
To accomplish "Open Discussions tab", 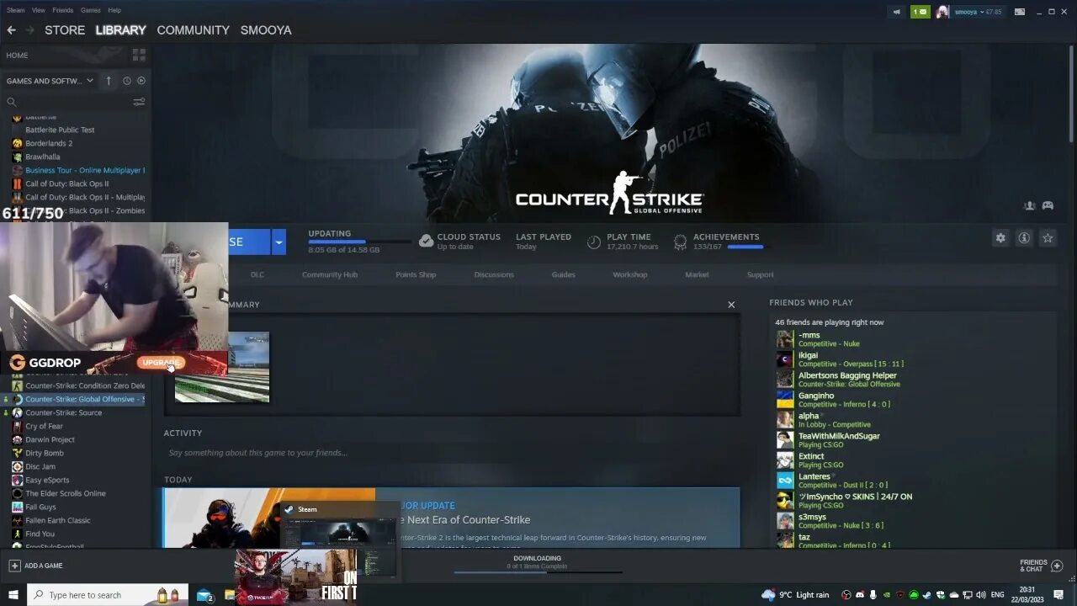I will 494,274.
